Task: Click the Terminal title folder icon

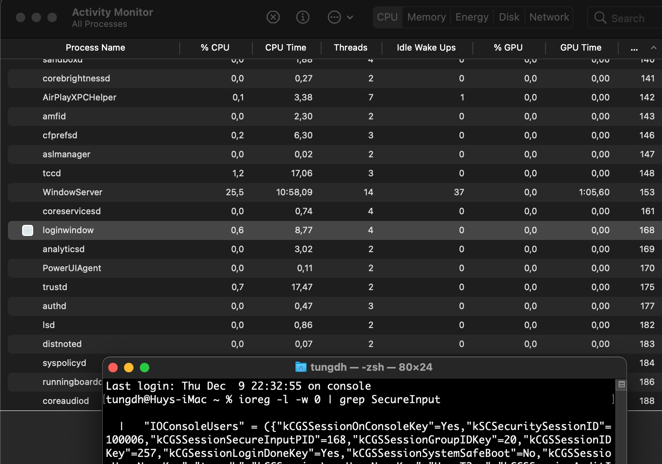Action: click(x=301, y=367)
